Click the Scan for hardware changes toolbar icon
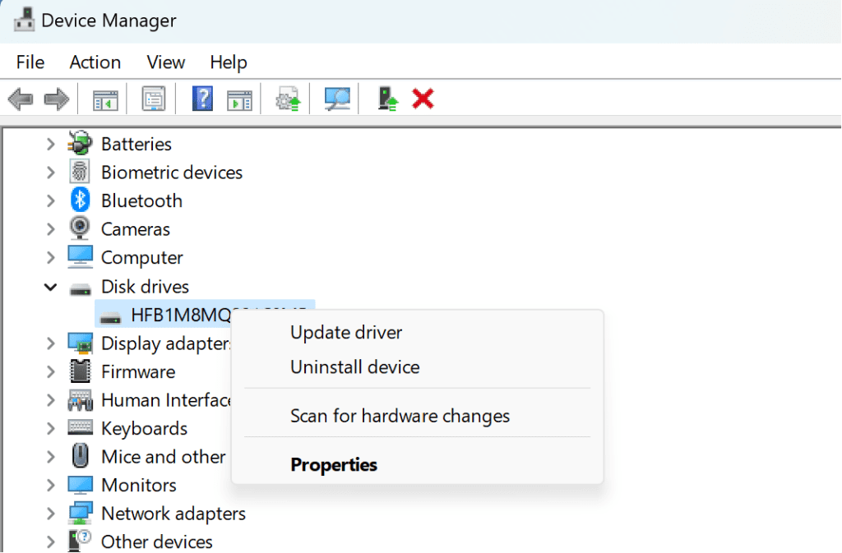 pos(335,98)
